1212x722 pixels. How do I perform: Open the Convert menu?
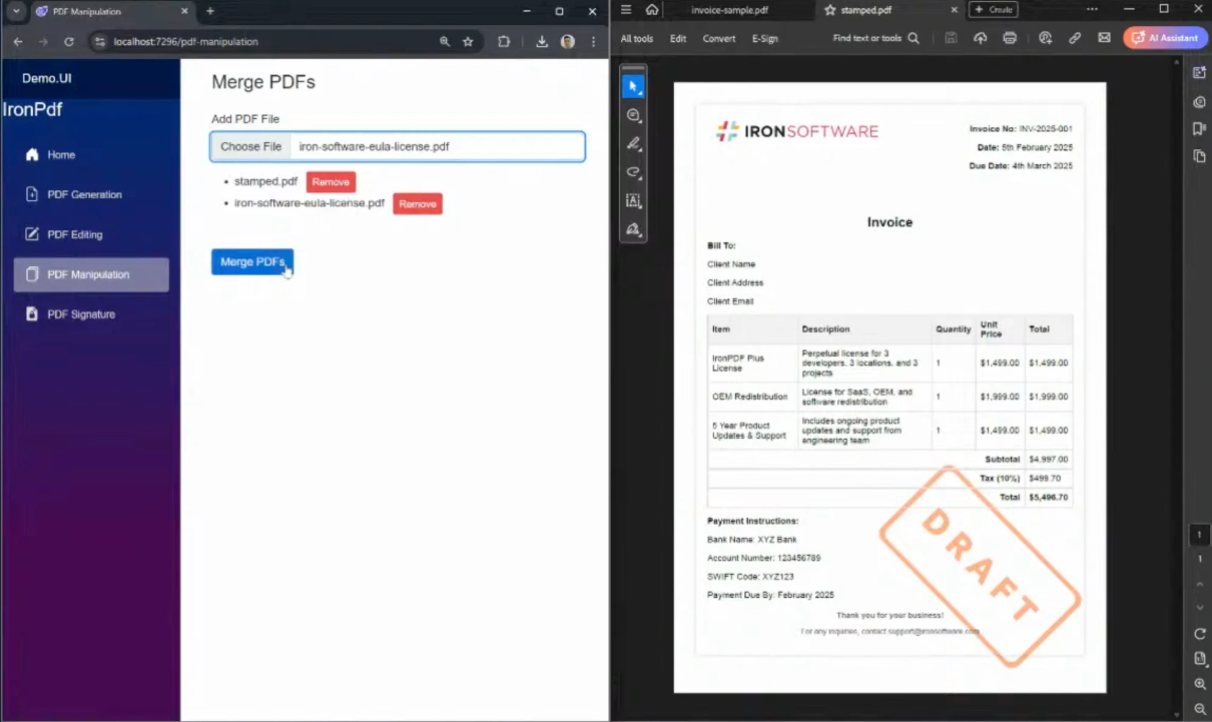(718, 38)
